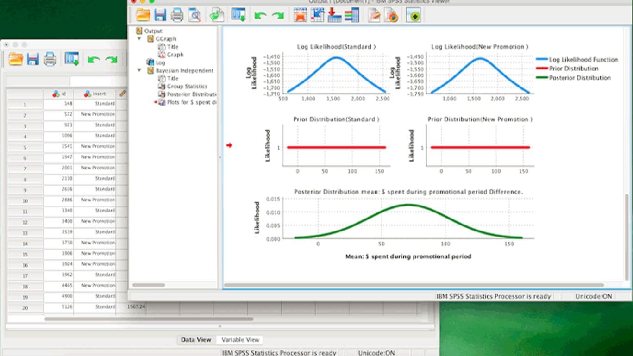Select Bayesian Independent in the outline
Viewport: 633px width, 356px height.
coord(184,70)
